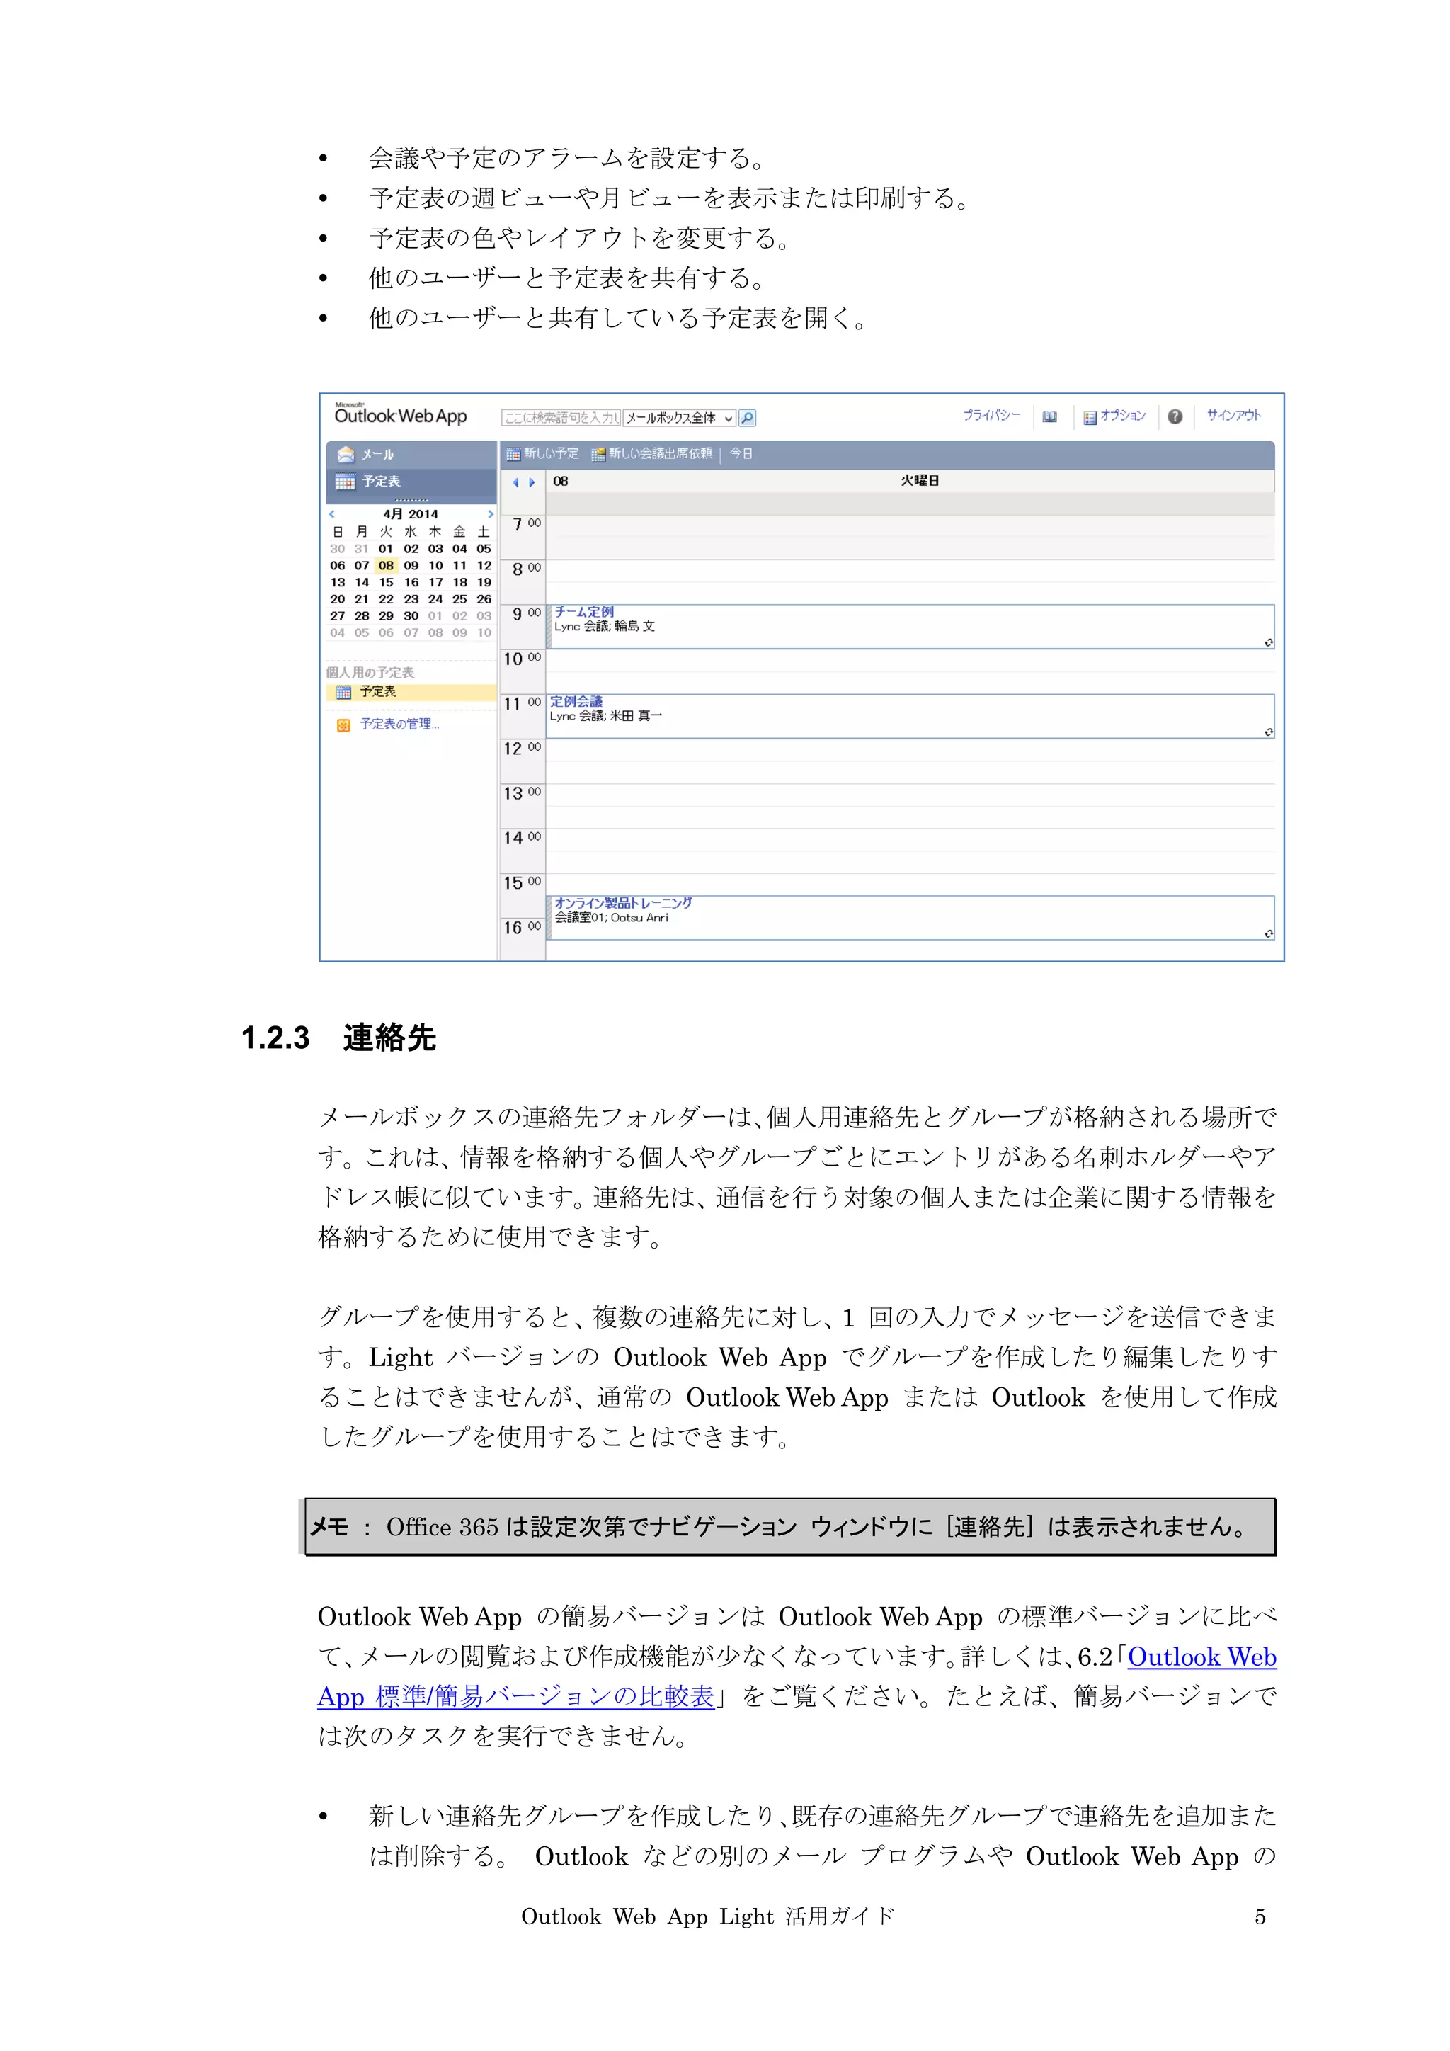
Task: Open the 定例会議 appointment
Action: (x=909, y=717)
